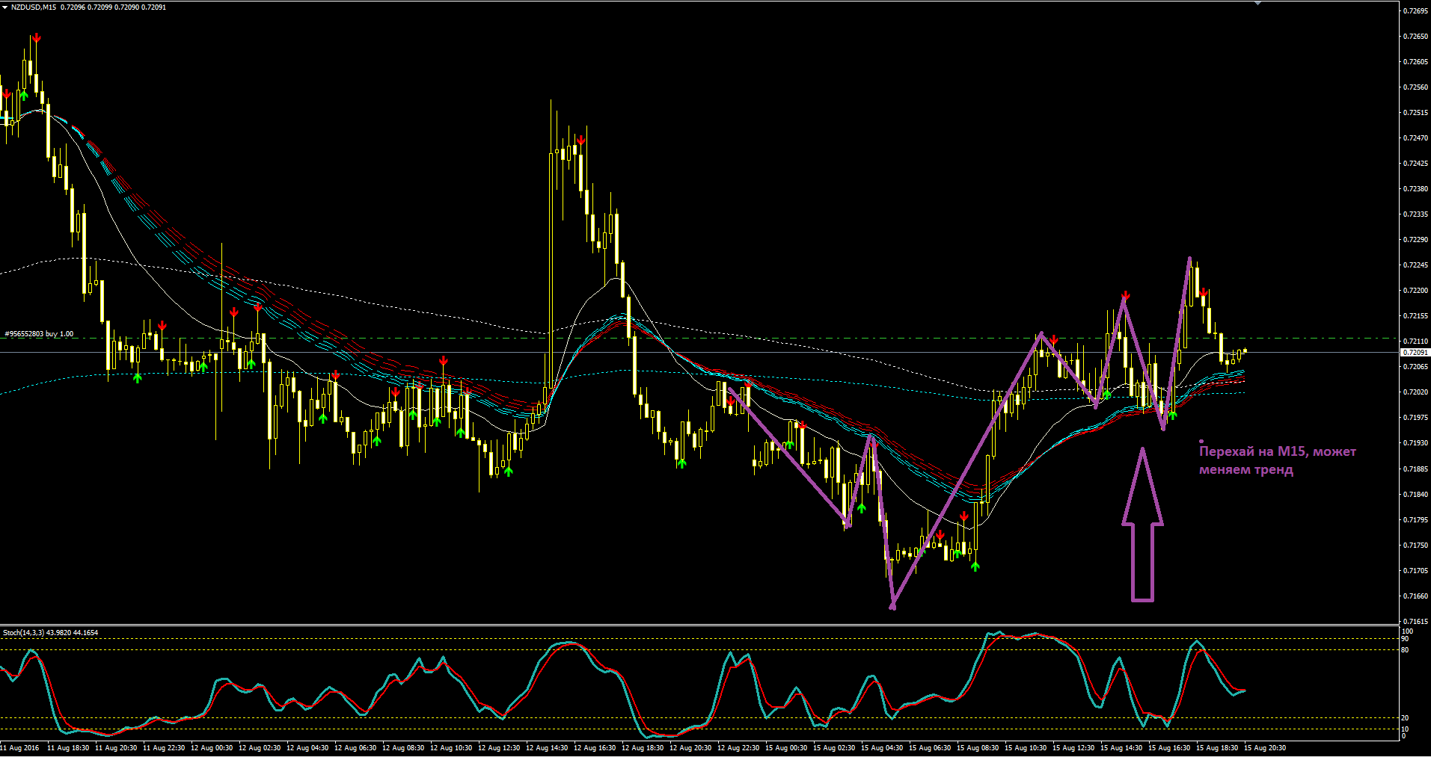Click time axis label 15 Aug 16:30
This screenshot has height=757, width=1431.
(1169, 747)
